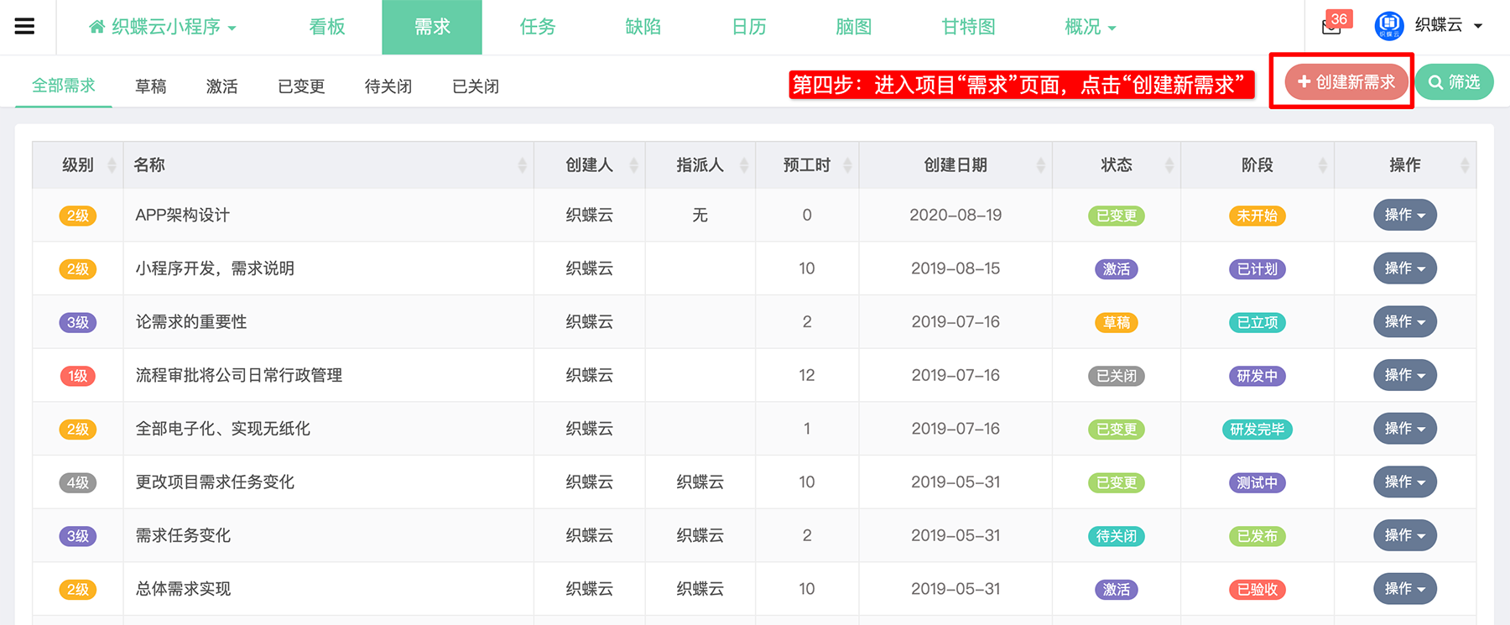Click the 1级 priority badge
This screenshot has width=1510, height=625.
78,376
